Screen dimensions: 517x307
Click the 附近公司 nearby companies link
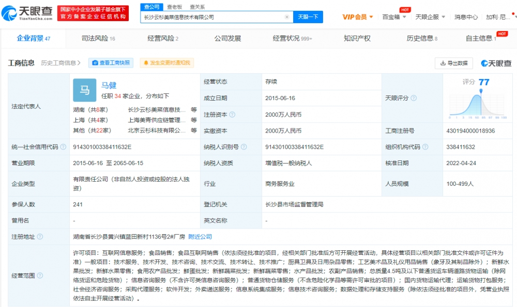coord(200,237)
